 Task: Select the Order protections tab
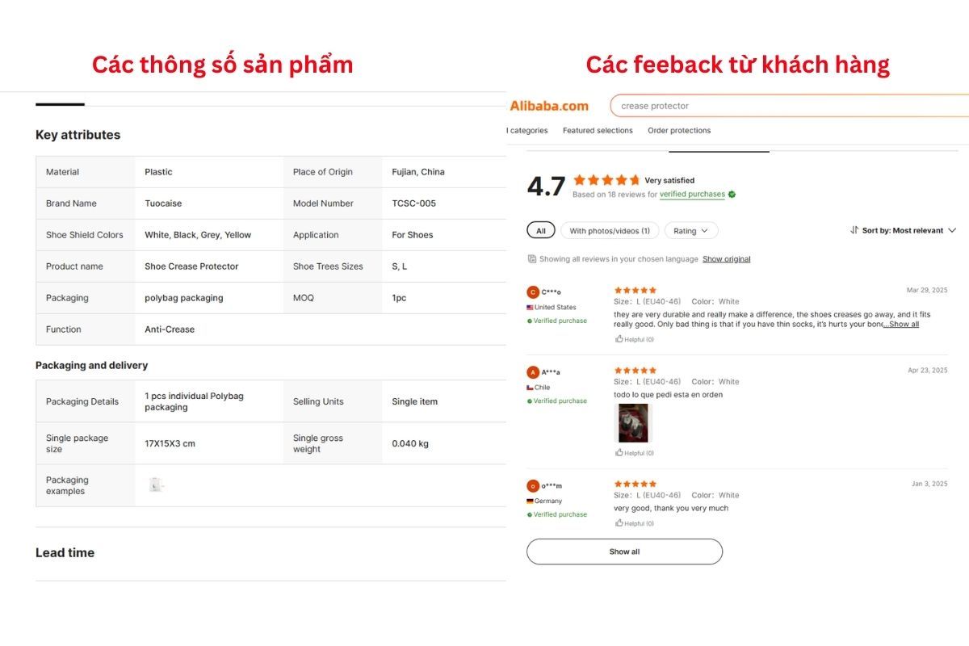point(679,130)
